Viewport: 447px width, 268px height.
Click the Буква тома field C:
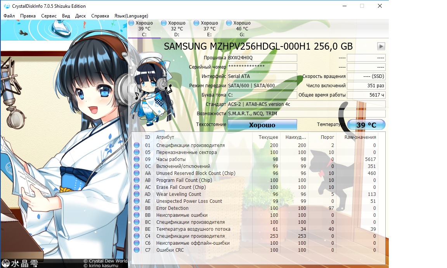262,95
